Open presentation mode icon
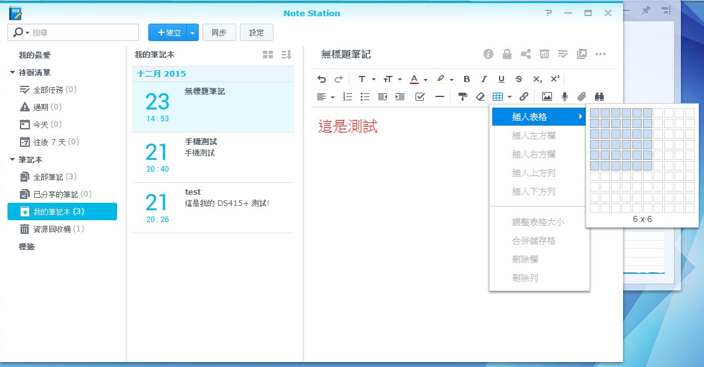 pyautogui.click(x=544, y=54)
